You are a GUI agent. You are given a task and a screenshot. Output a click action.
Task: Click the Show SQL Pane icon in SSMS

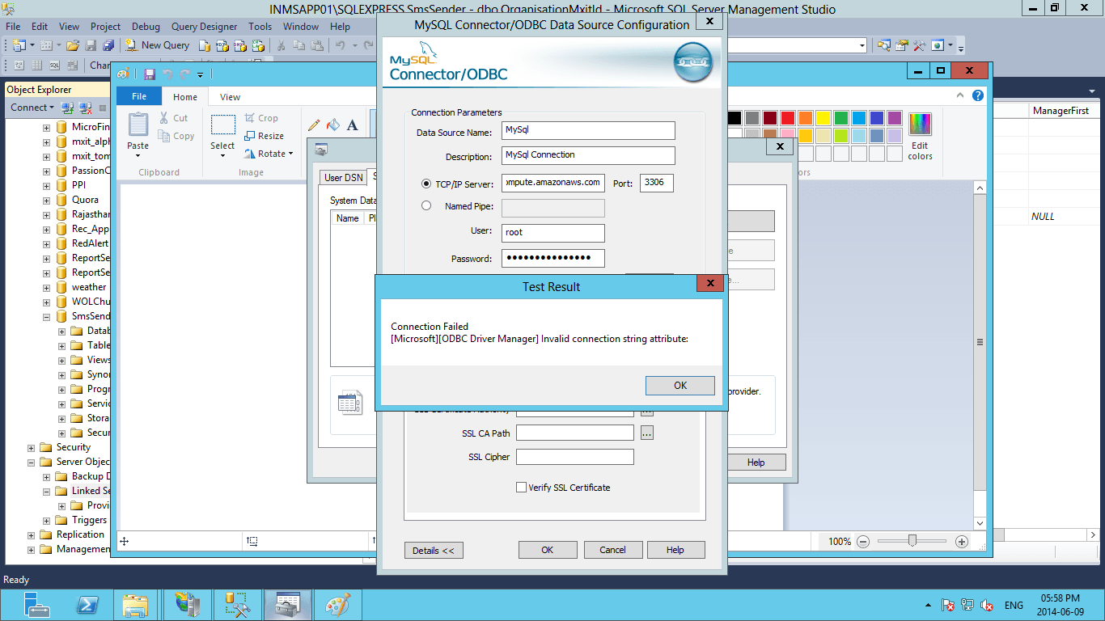click(x=54, y=65)
